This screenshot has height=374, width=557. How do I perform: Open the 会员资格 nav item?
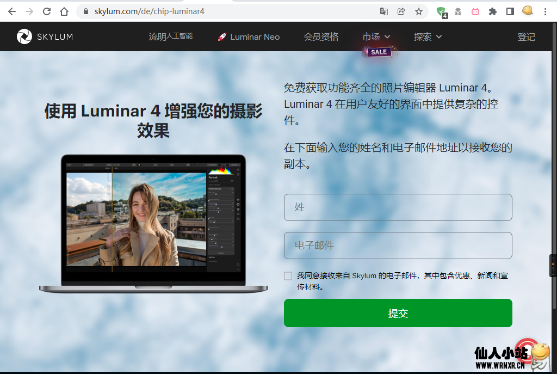click(321, 36)
